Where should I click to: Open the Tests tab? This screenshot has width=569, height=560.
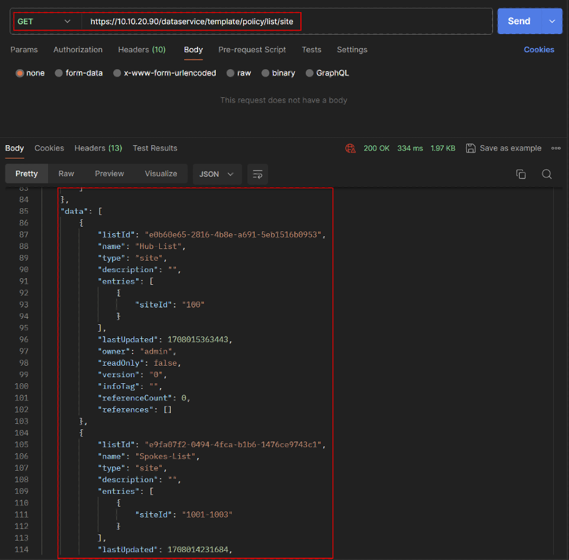[x=311, y=50]
